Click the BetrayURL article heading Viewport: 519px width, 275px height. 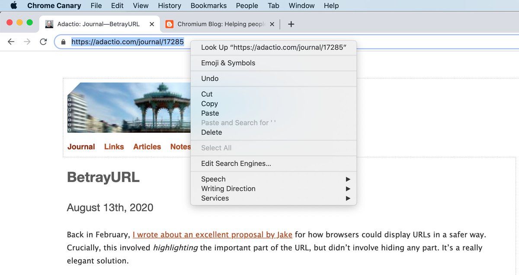(103, 177)
